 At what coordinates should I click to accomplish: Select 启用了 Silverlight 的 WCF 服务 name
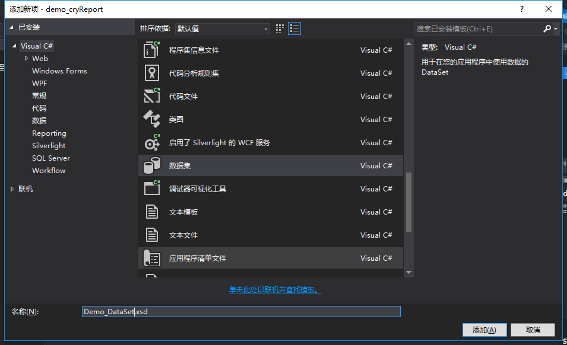click(x=220, y=142)
